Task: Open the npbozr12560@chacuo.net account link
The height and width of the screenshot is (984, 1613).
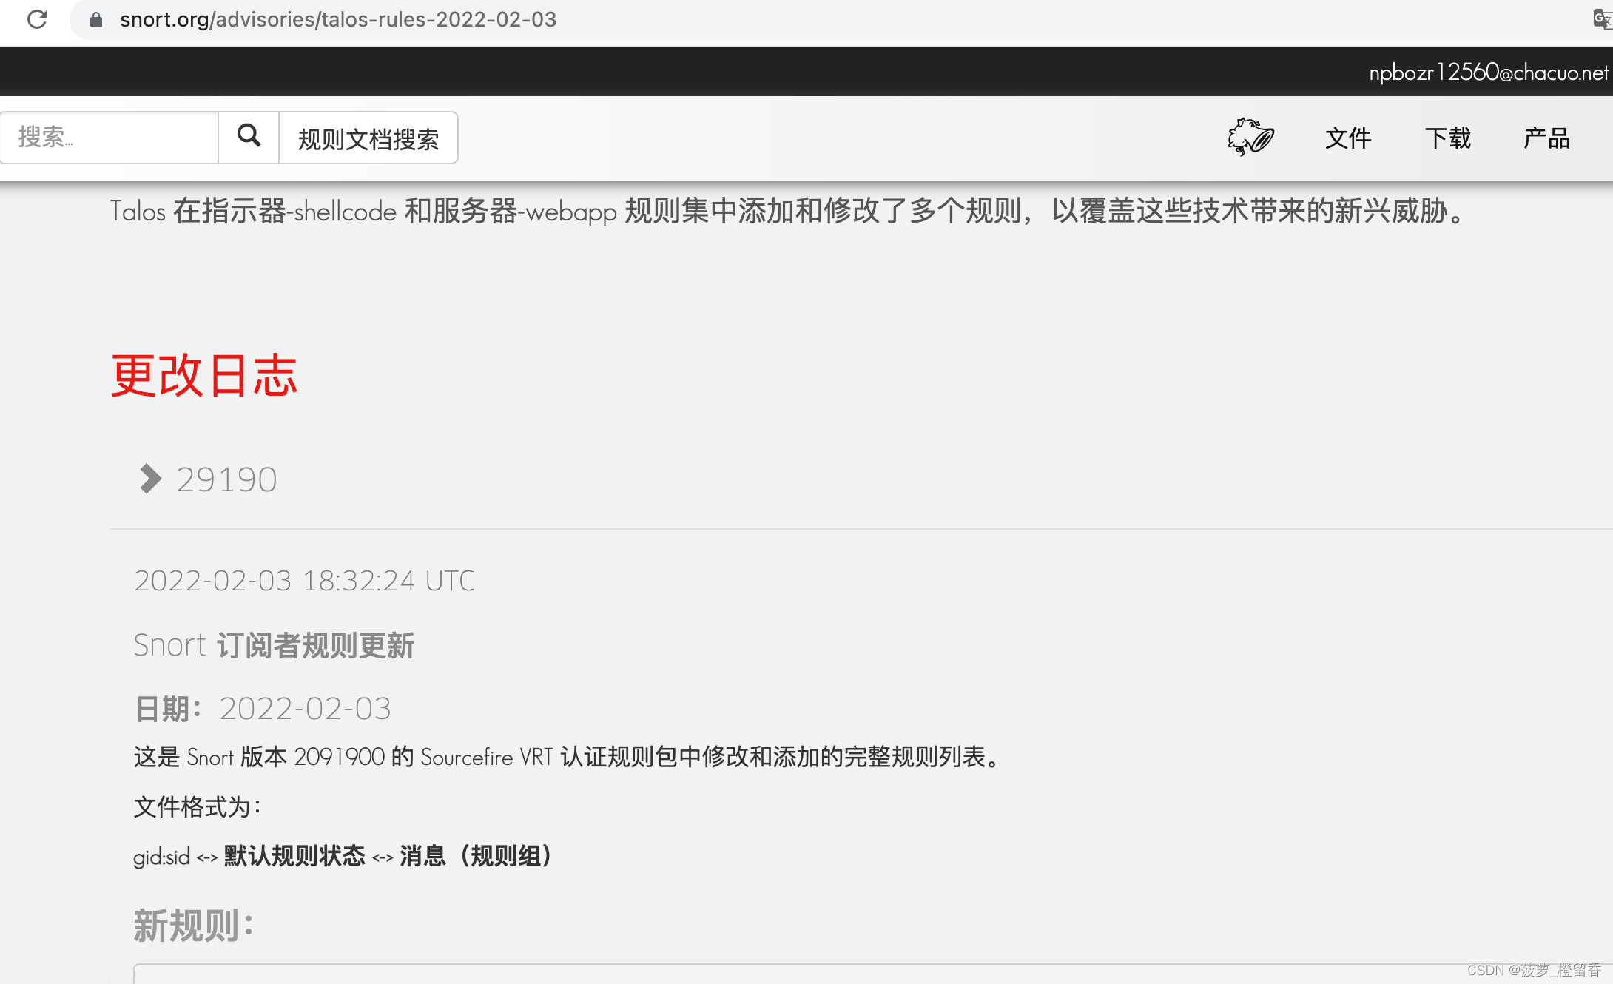Action: [1489, 73]
